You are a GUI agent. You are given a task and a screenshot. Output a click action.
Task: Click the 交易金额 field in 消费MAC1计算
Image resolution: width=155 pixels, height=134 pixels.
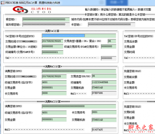click(54, 88)
